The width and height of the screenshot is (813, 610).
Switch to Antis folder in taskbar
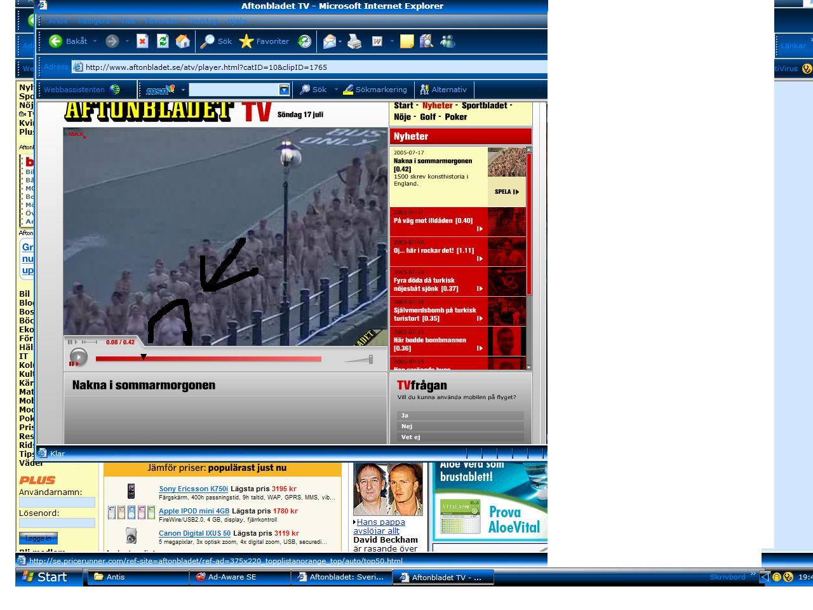tap(137, 577)
